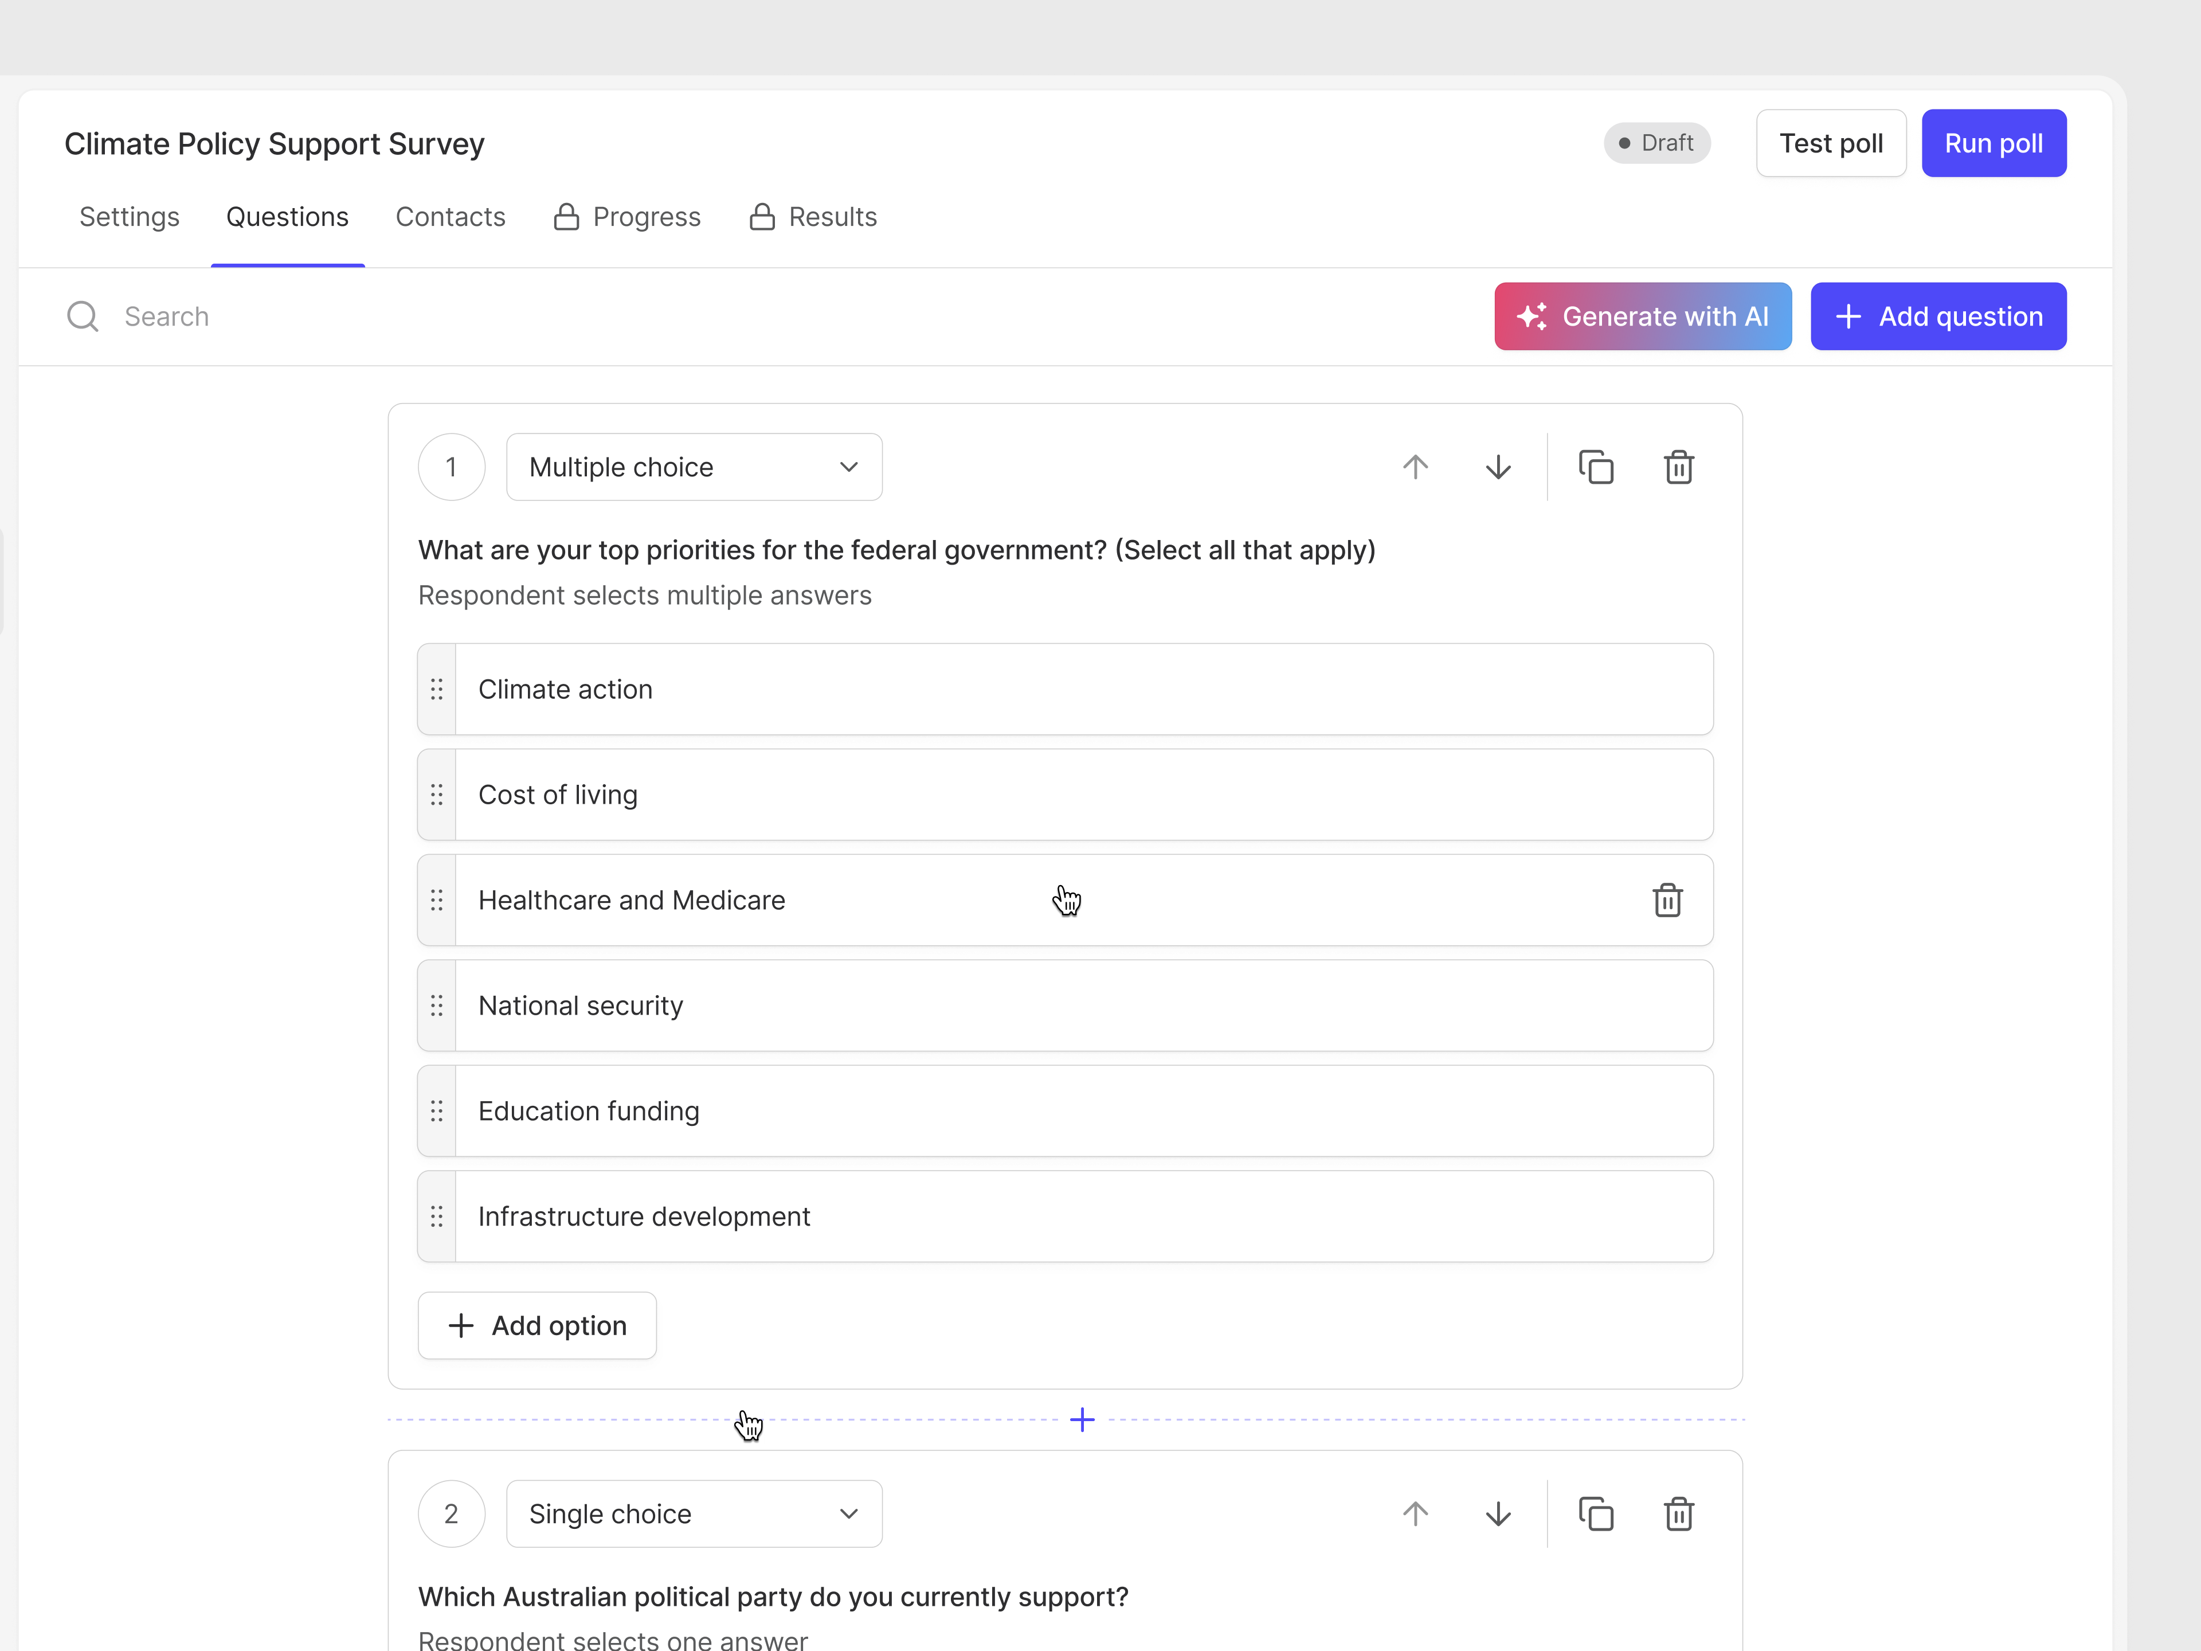This screenshot has height=1651, width=2201.
Task: Click the Add question button
Action: tap(1938, 316)
